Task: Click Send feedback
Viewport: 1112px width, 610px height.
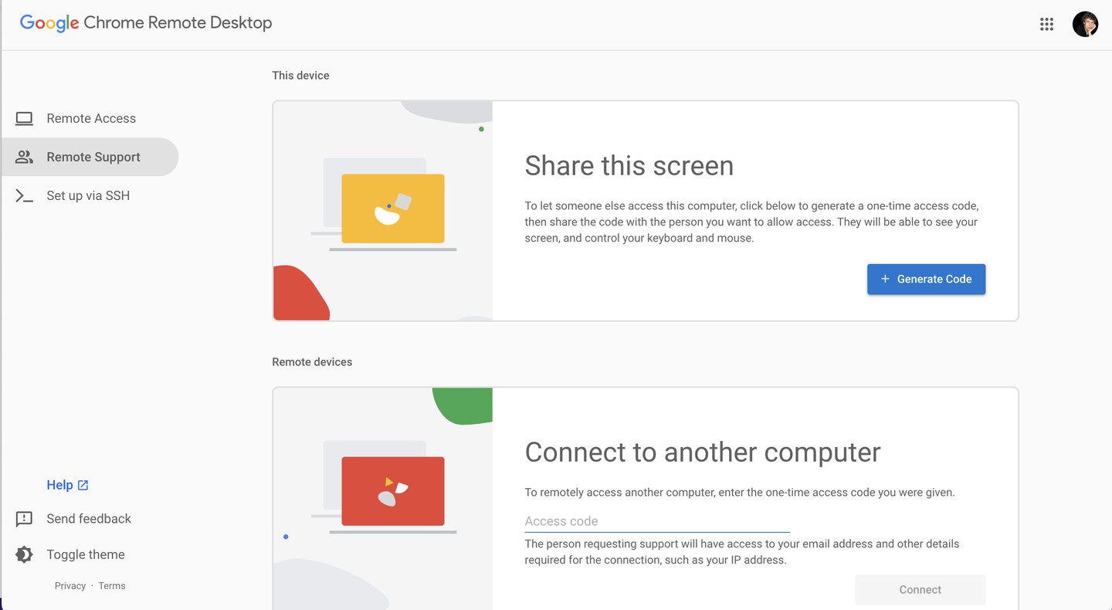Action: tap(89, 519)
